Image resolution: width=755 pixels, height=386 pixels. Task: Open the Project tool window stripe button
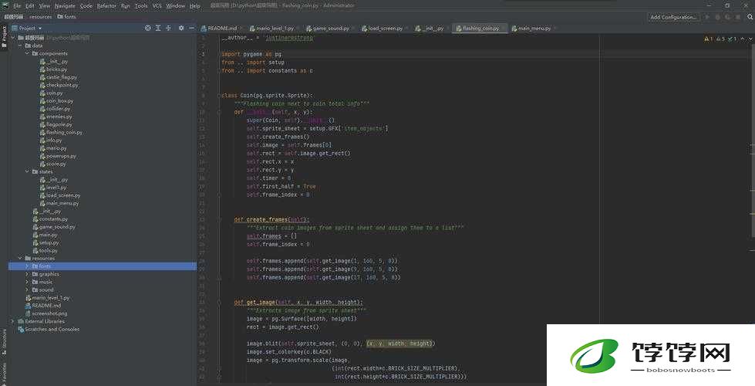[x=4, y=36]
